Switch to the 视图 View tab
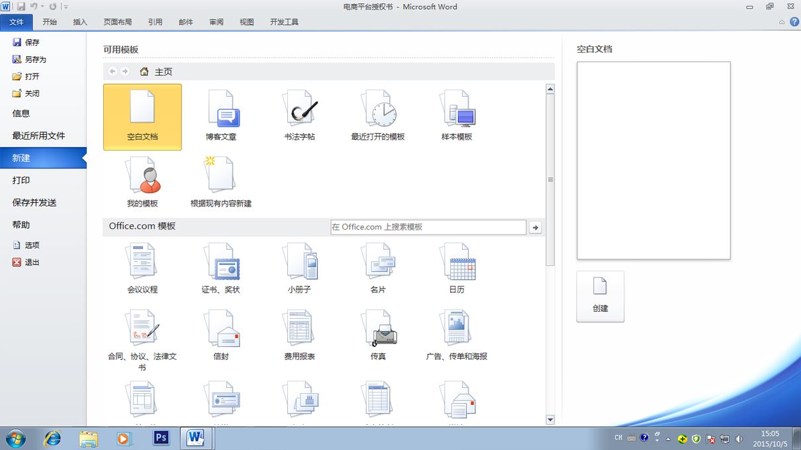 coord(247,22)
